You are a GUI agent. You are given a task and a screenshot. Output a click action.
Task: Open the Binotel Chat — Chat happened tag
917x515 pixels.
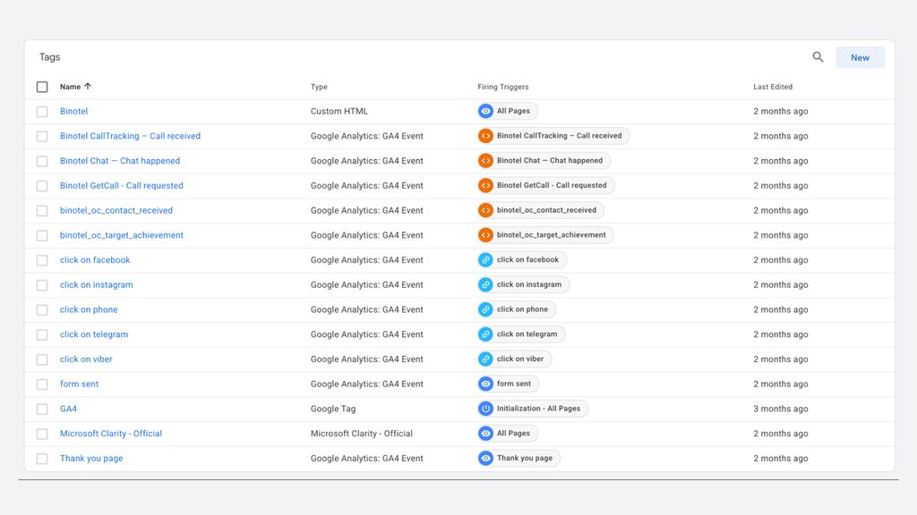(120, 161)
